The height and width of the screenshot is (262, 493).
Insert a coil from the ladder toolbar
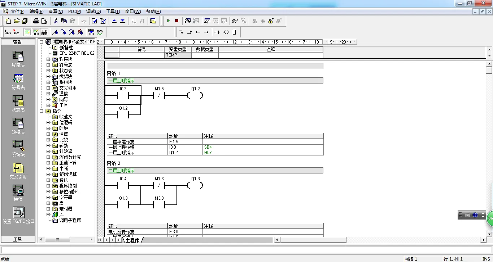click(226, 32)
